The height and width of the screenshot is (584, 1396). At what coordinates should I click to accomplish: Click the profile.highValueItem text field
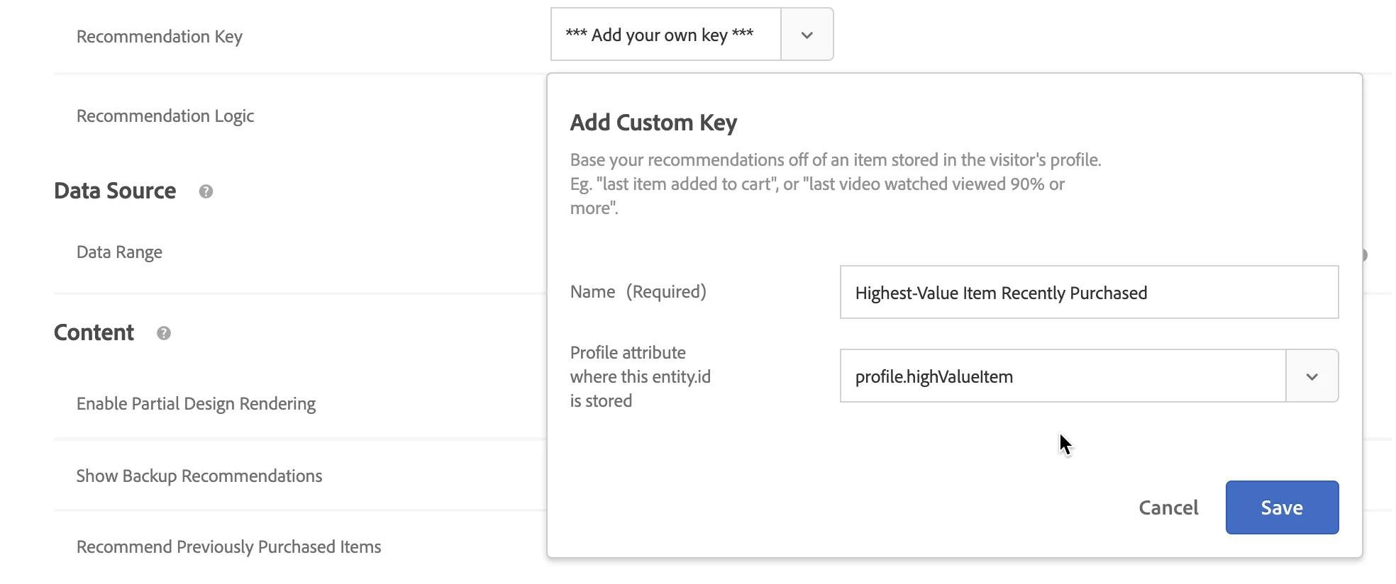tap(1063, 376)
